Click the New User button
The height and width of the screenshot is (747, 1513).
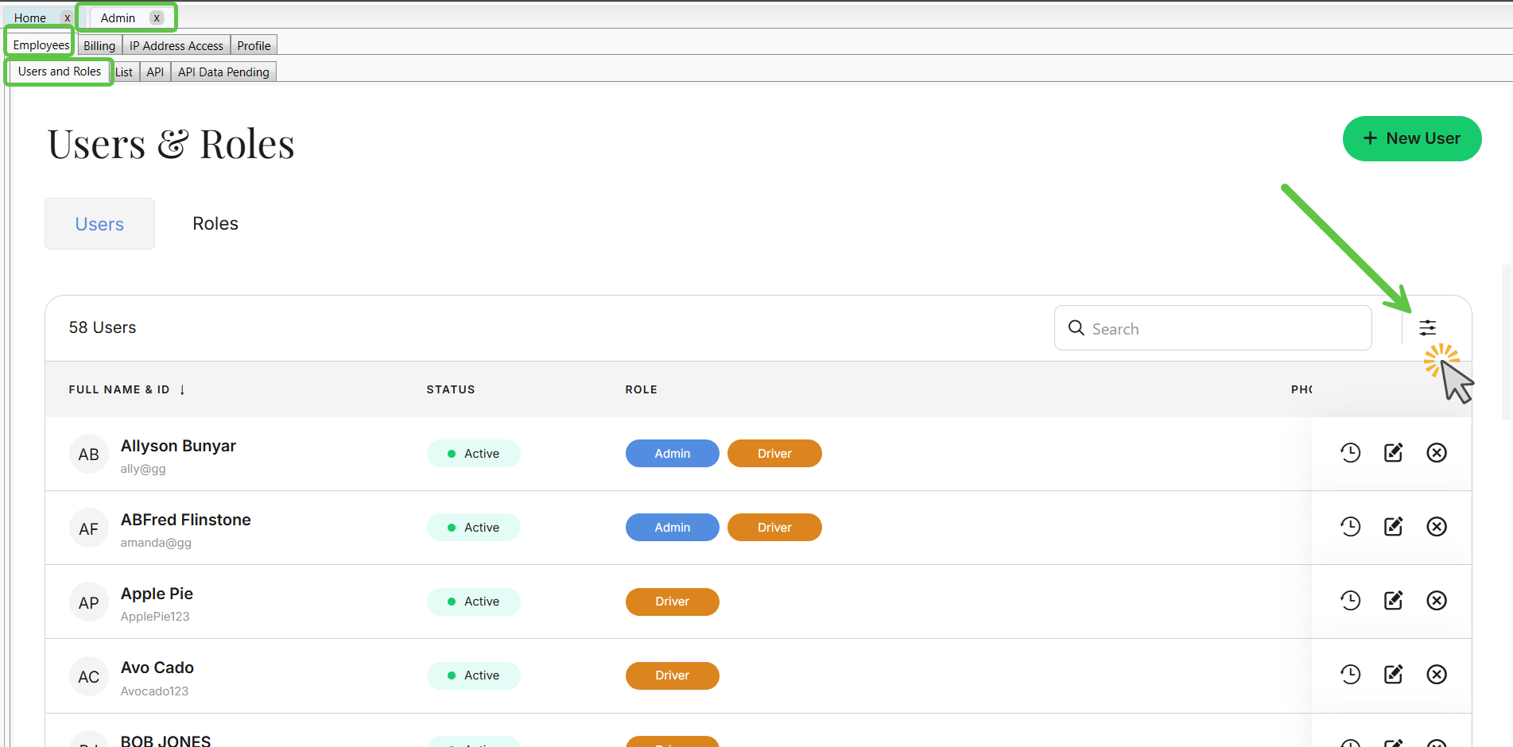click(x=1411, y=138)
